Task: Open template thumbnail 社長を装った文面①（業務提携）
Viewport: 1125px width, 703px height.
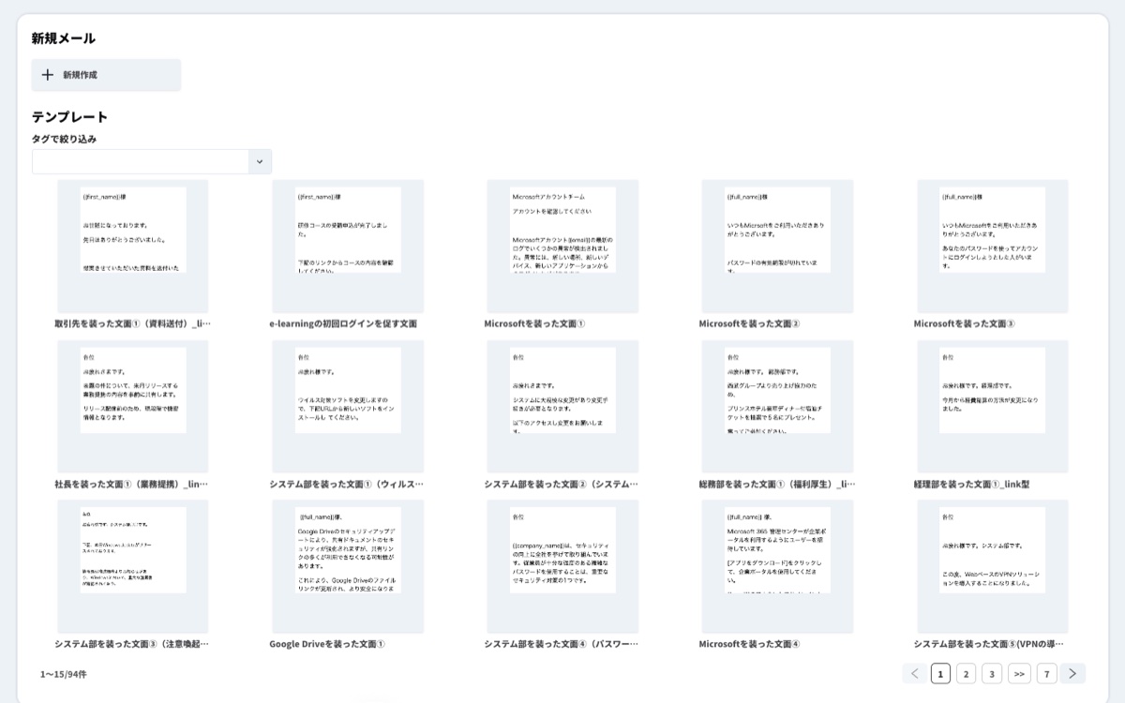Action: coord(133,407)
